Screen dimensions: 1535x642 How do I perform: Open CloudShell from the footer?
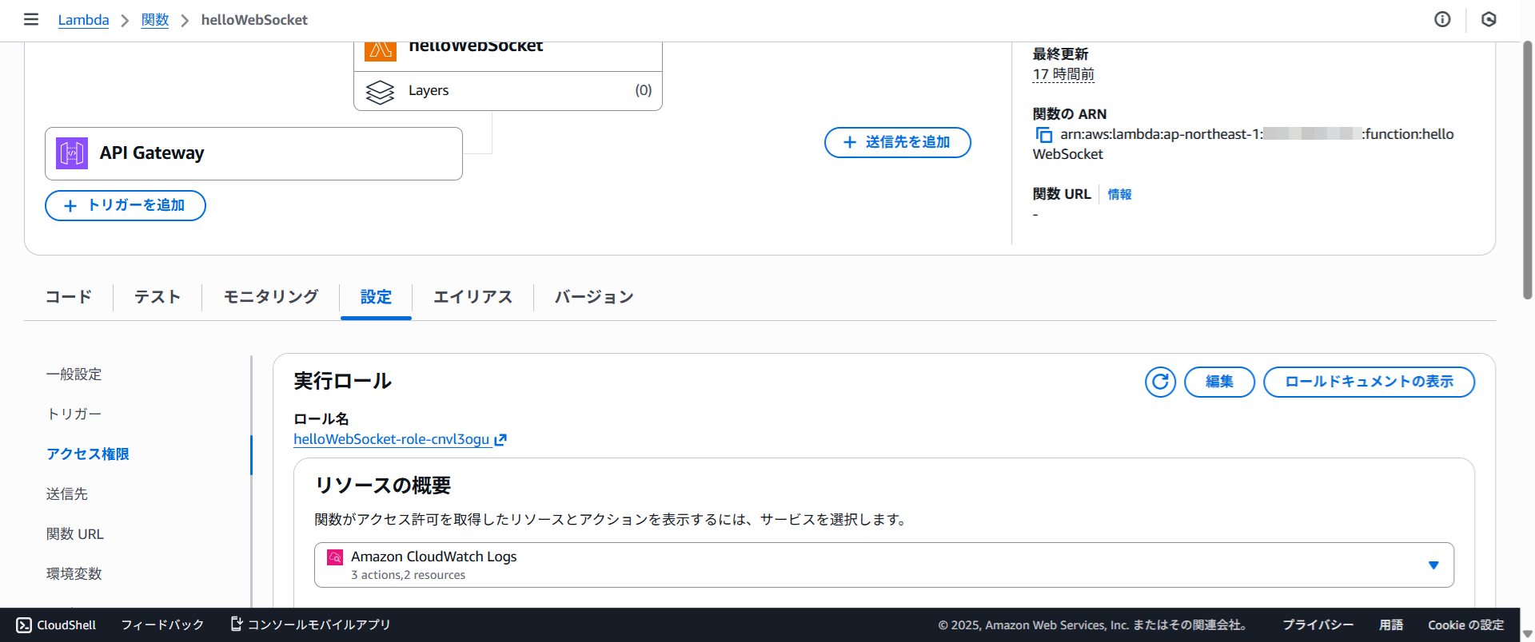(x=56, y=624)
